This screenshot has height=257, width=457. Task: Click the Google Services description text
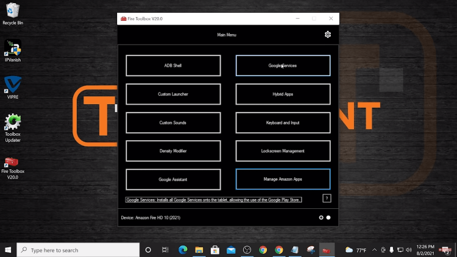click(x=213, y=200)
